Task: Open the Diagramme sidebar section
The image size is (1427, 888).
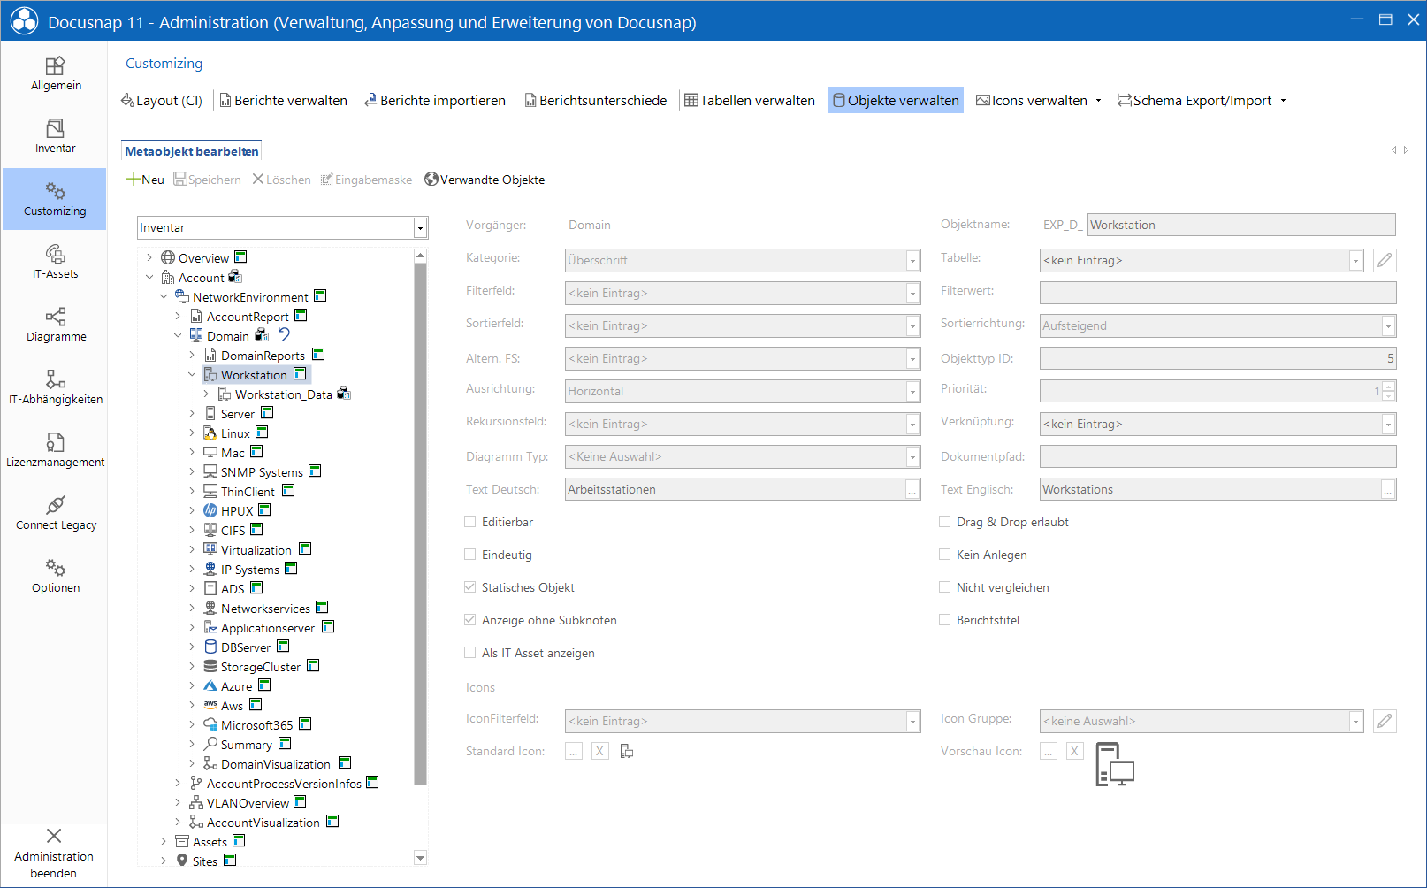Action: click(x=55, y=325)
